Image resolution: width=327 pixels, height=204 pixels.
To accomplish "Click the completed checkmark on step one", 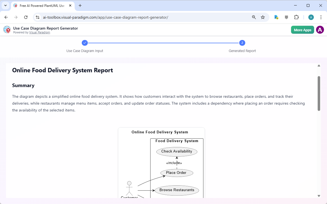I will click(x=84, y=43).
